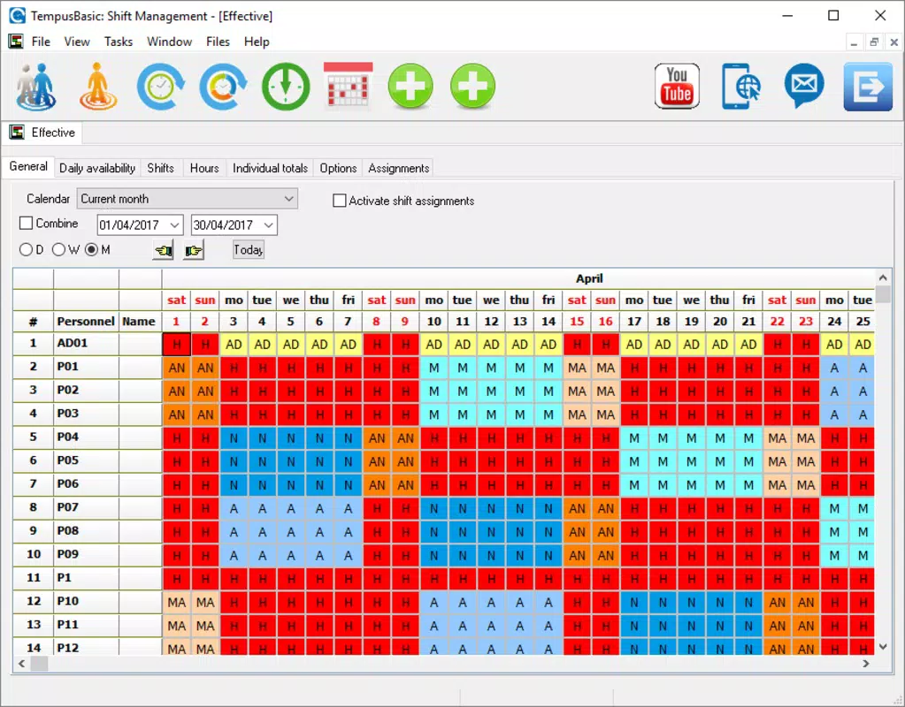Click the vertical scrollbar up arrow

(883, 277)
